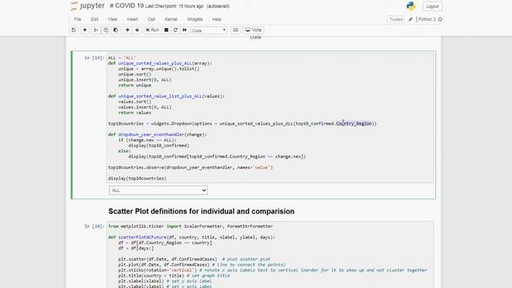The width and height of the screenshot is (512, 288).
Task: Click the Jupyter logo
Action: tap(87, 6)
